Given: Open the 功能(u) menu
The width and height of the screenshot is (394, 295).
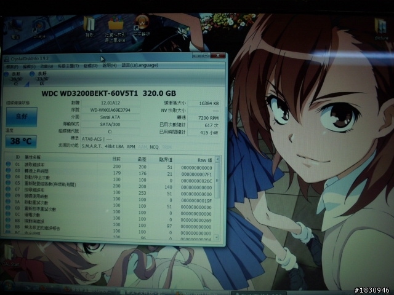Looking at the screenshot, I should click(x=47, y=66).
